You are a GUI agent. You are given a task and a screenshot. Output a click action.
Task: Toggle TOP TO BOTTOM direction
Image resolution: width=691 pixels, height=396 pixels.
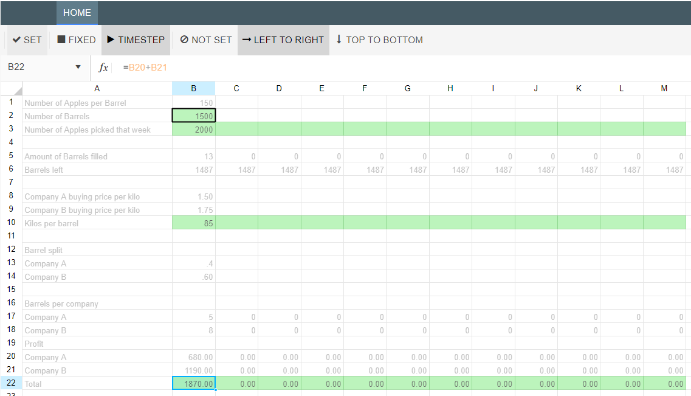(x=379, y=40)
